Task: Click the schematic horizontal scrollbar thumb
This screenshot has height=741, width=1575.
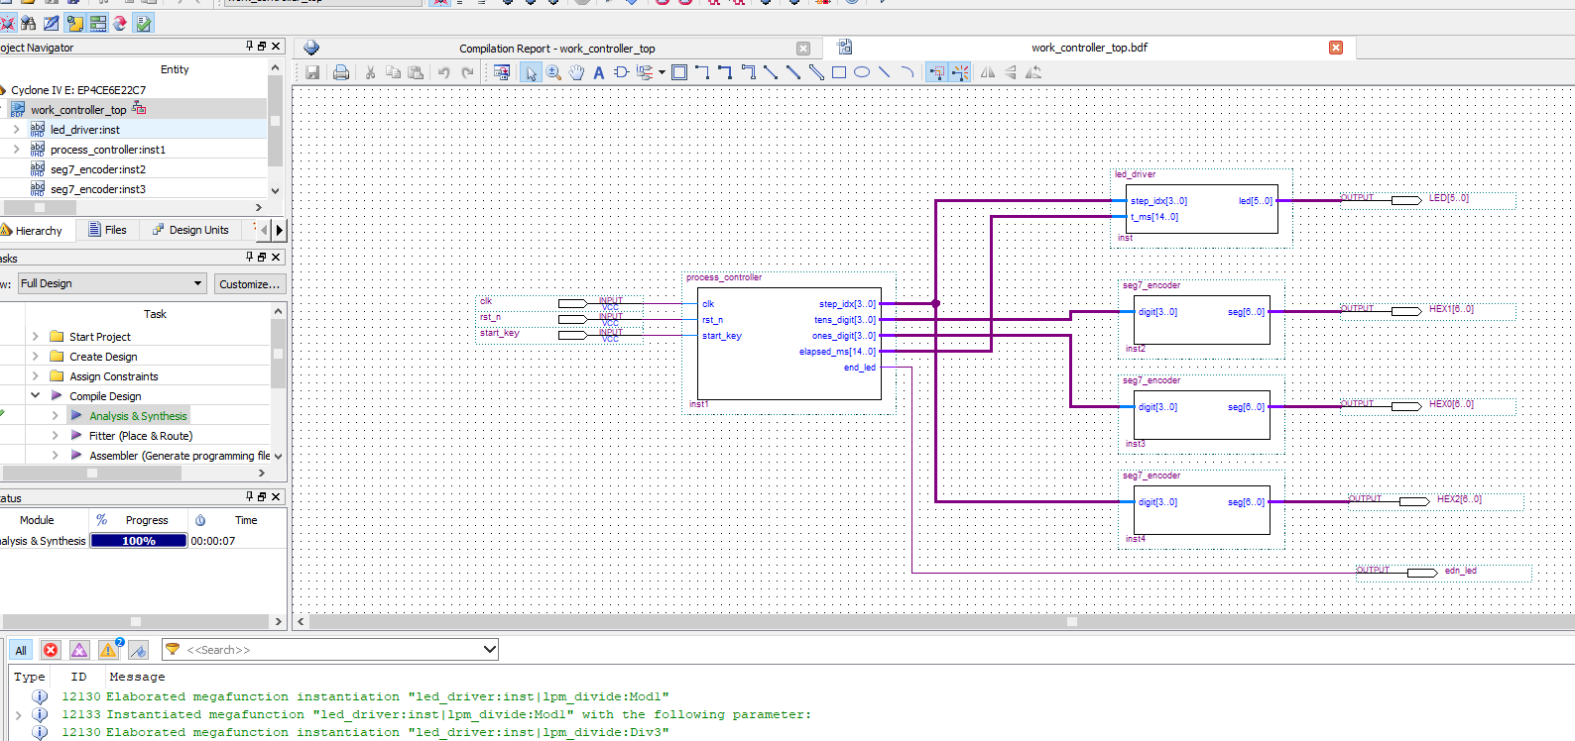Action: [1071, 622]
